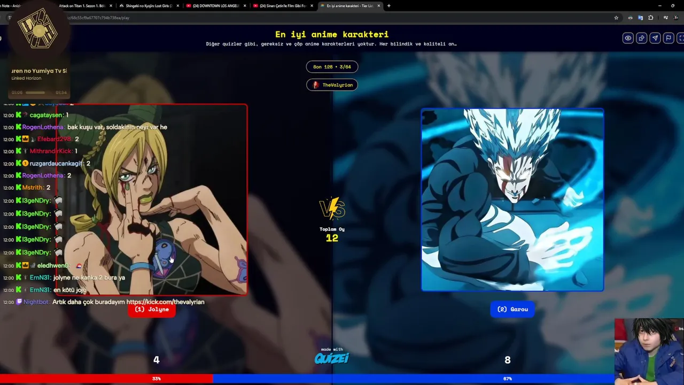The height and width of the screenshot is (385, 684).
Task: Click the streamer webcam overlay
Action: coord(649,352)
